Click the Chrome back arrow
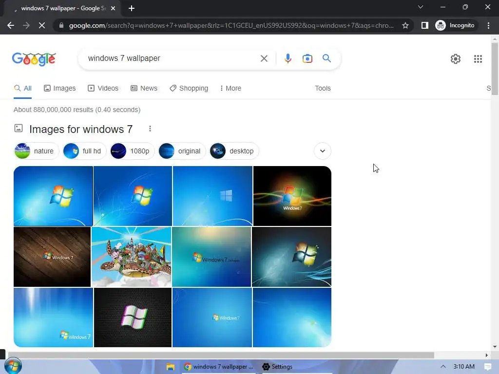Viewport: 499px width, 374px height. pyautogui.click(x=11, y=25)
